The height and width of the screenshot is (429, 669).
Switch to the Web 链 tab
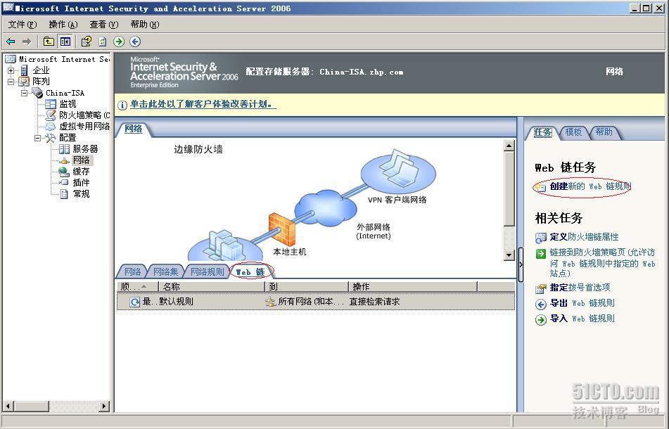(x=251, y=271)
